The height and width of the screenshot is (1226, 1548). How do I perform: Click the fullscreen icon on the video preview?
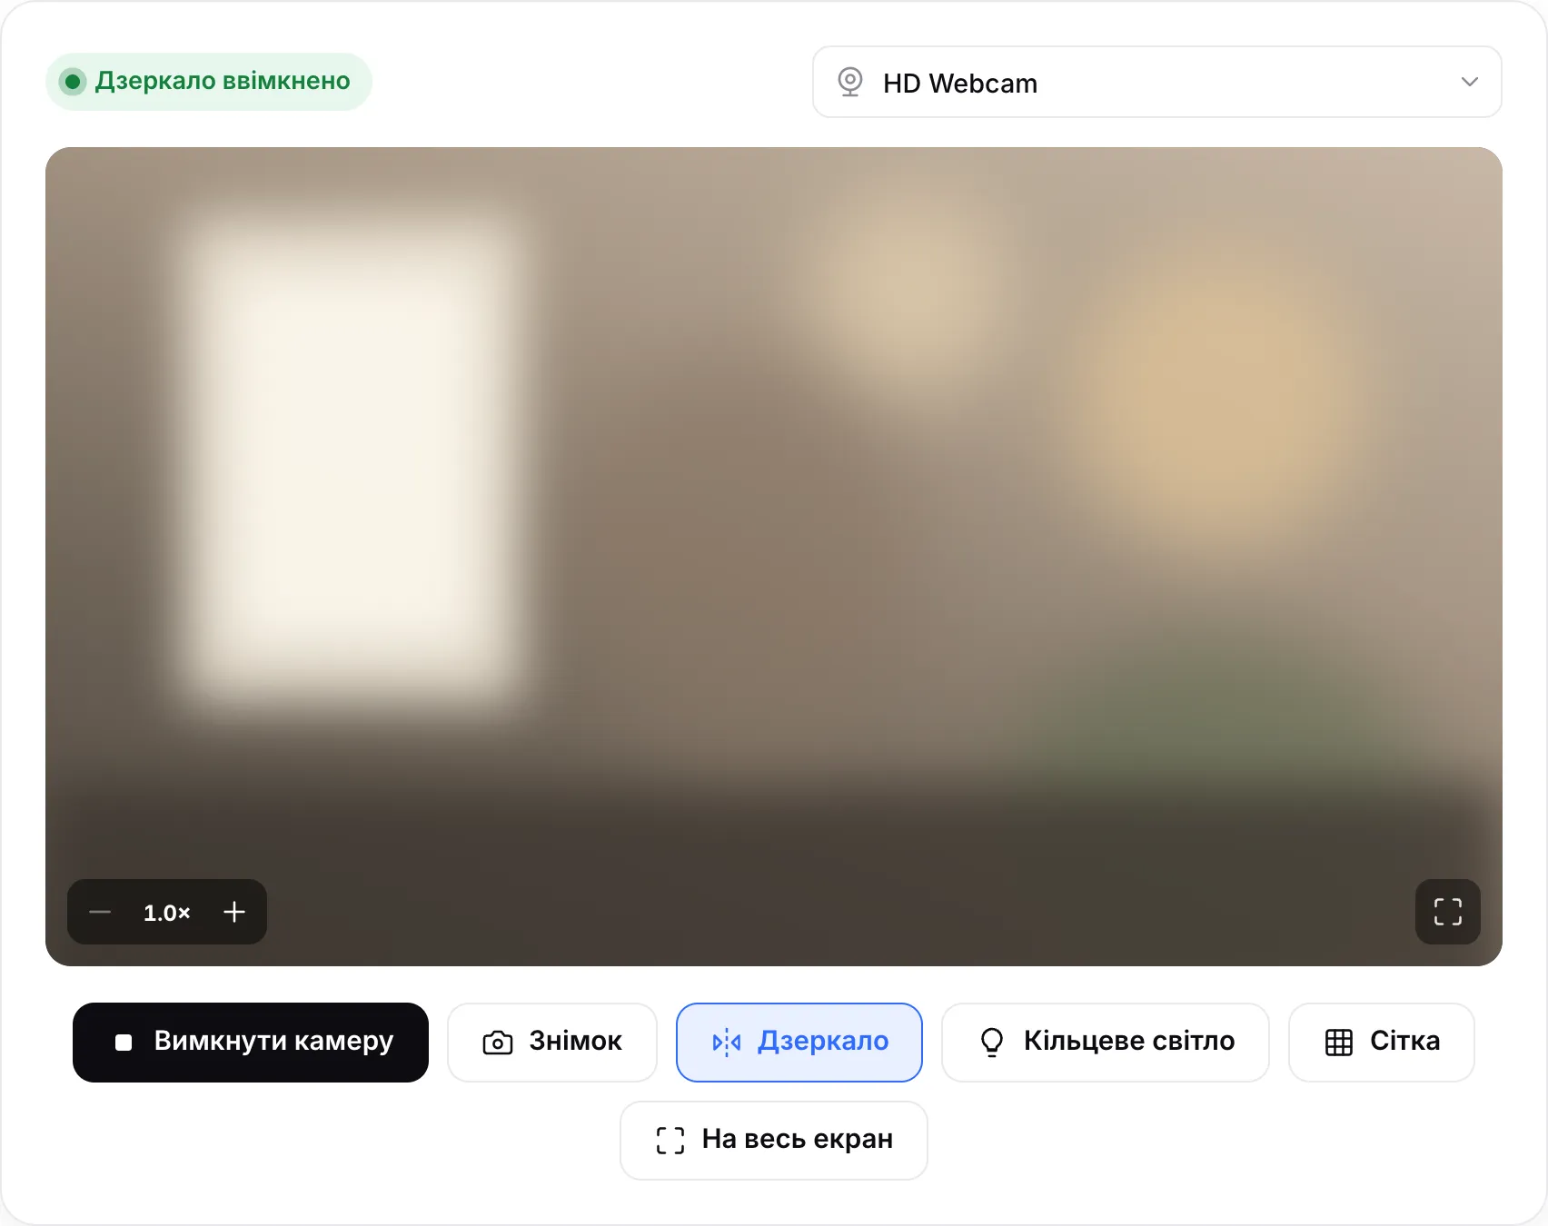tap(1448, 912)
